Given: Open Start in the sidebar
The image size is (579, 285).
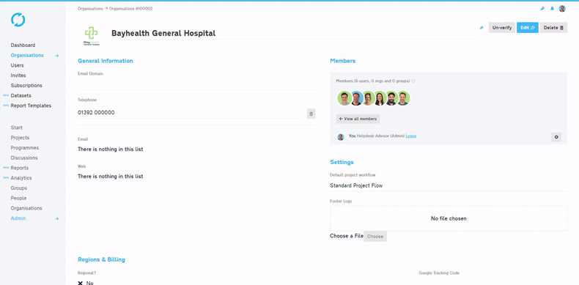Looking at the screenshot, I should [17, 127].
